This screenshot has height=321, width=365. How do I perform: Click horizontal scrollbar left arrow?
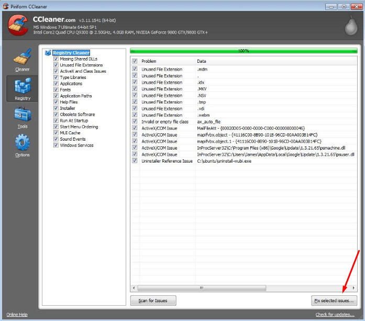tap(134, 288)
